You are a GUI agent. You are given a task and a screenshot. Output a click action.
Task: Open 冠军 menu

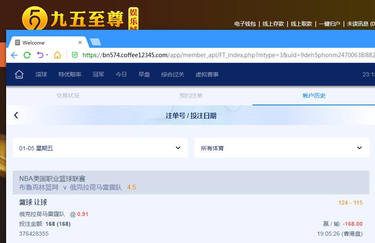pyautogui.click(x=98, y=74)
